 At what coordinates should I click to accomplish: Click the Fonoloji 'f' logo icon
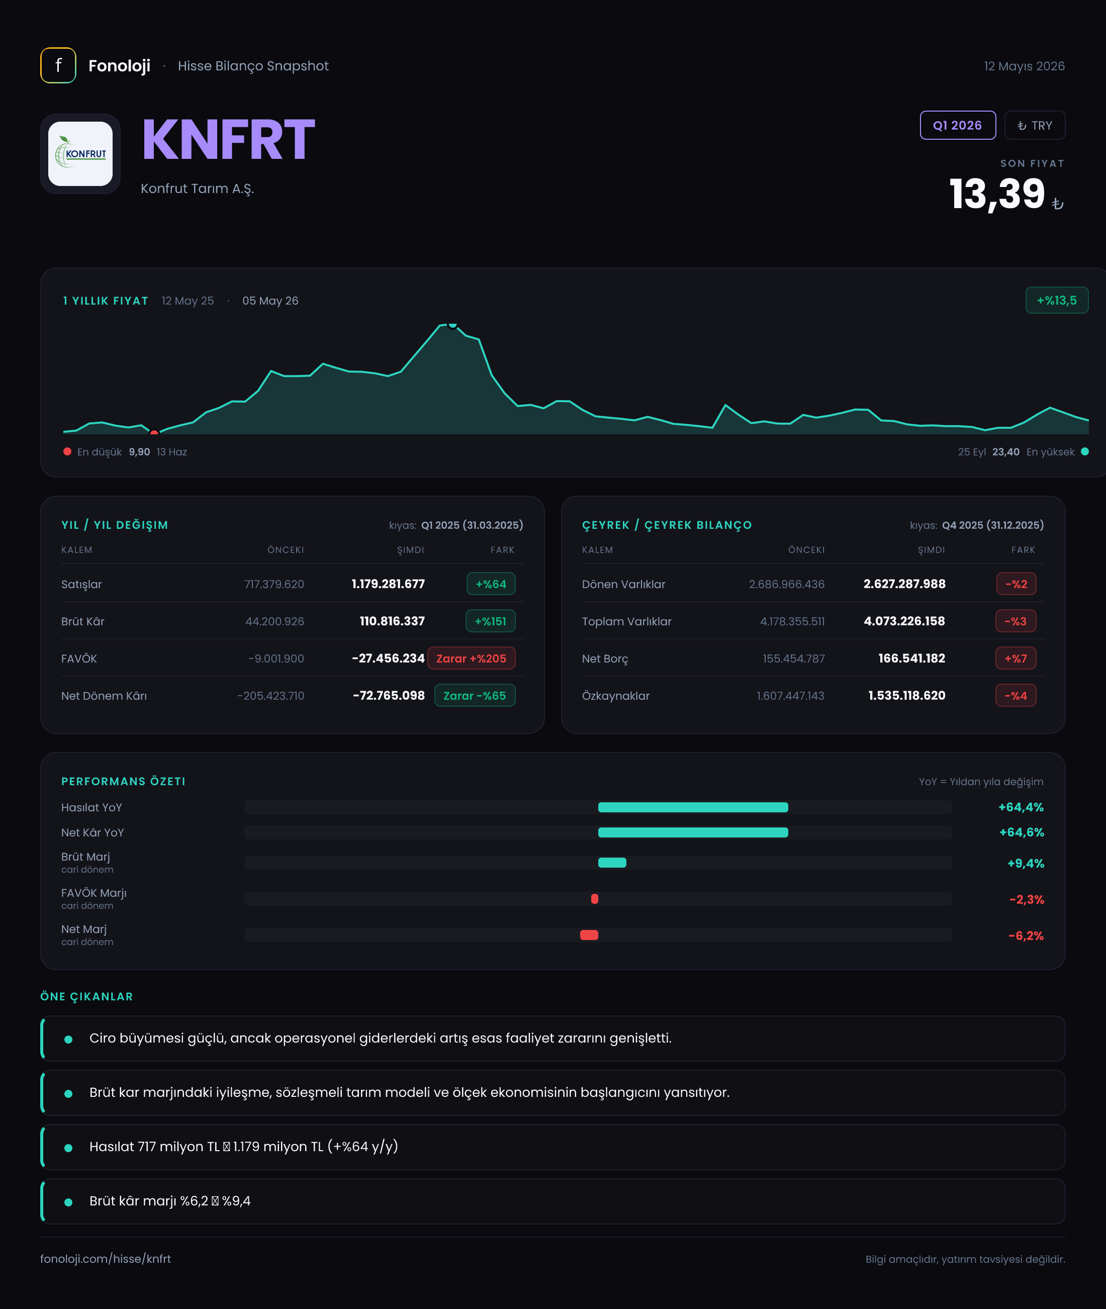click(x=58, y=65)
